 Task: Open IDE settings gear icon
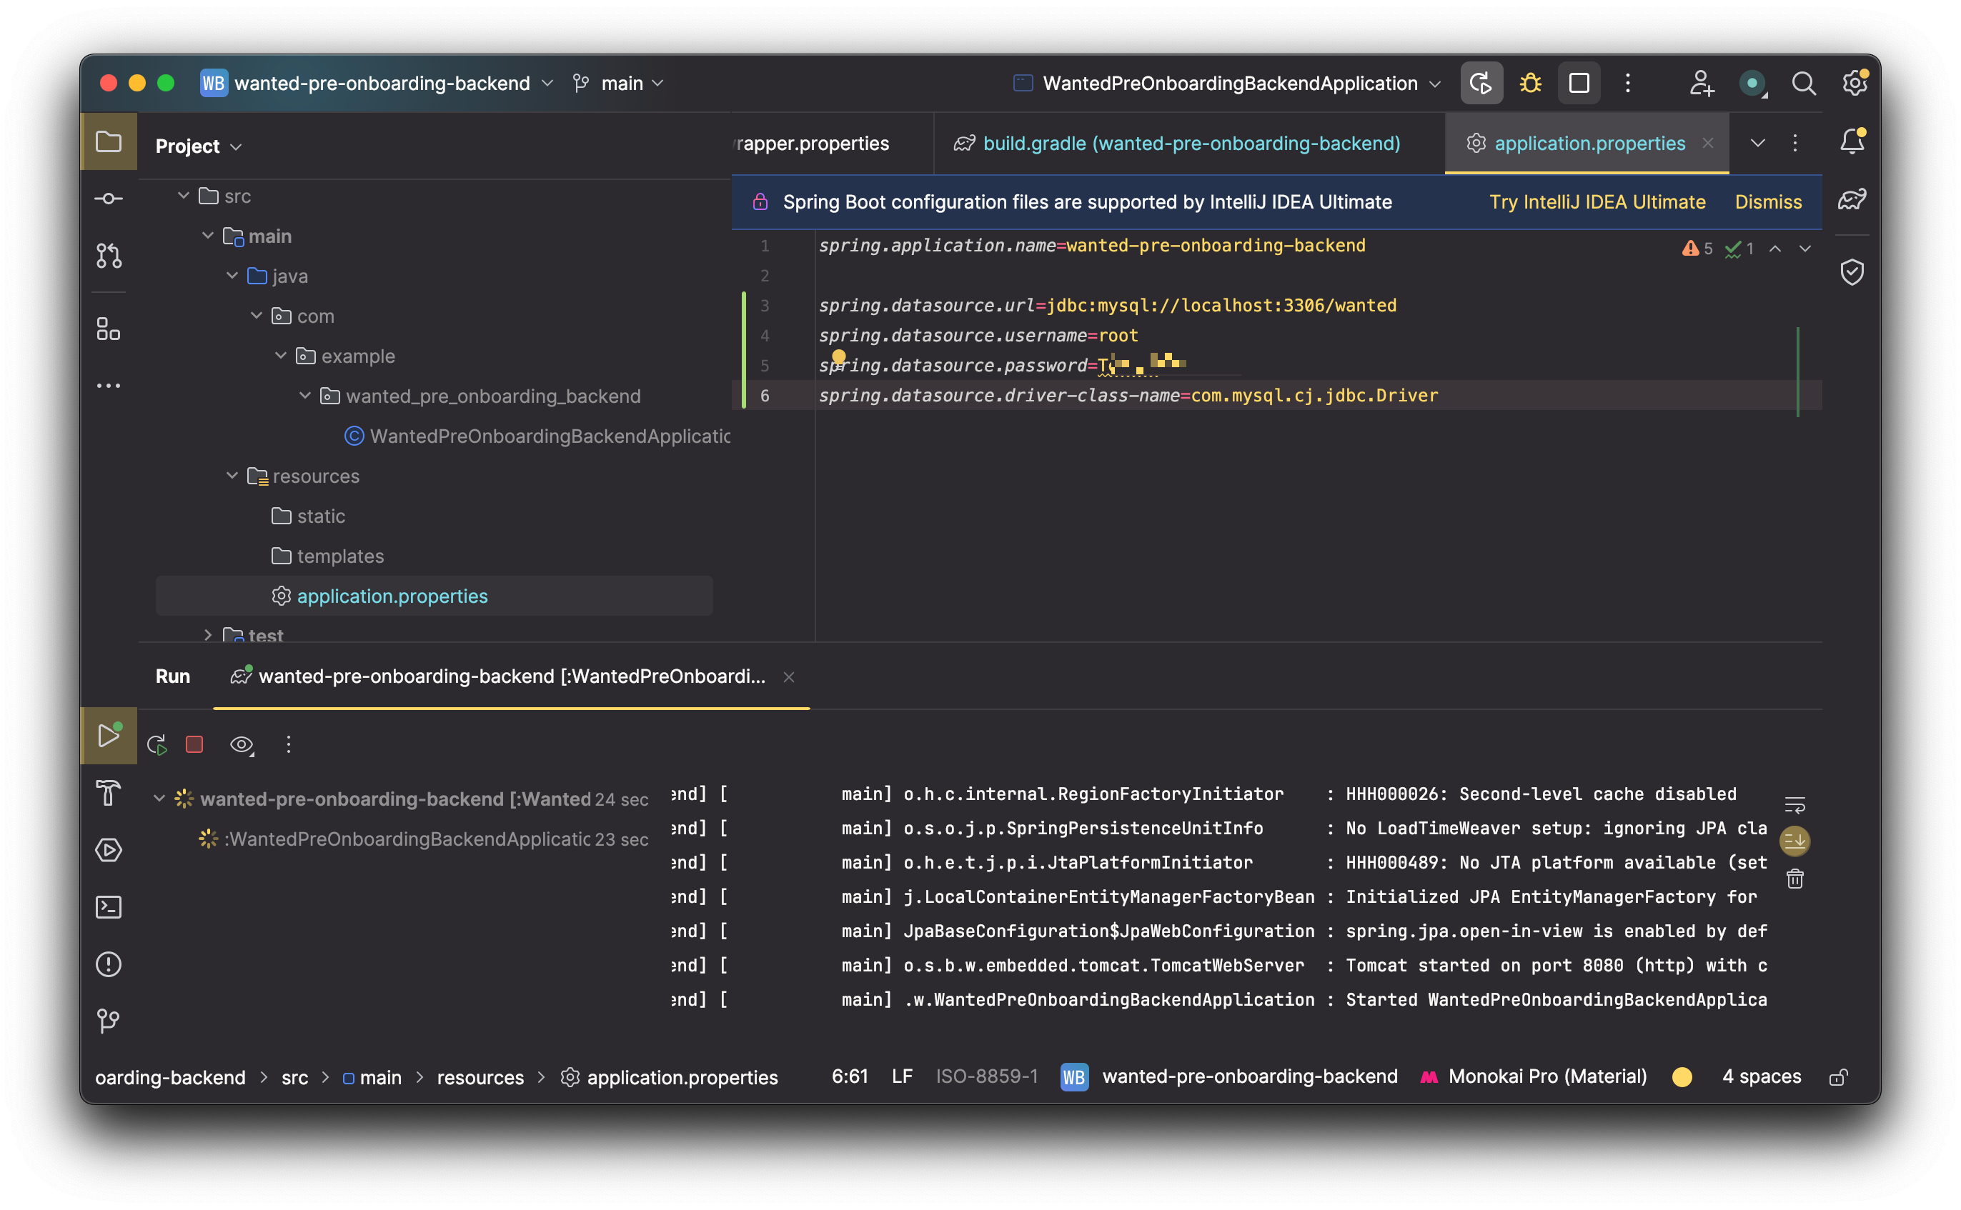1854,84
